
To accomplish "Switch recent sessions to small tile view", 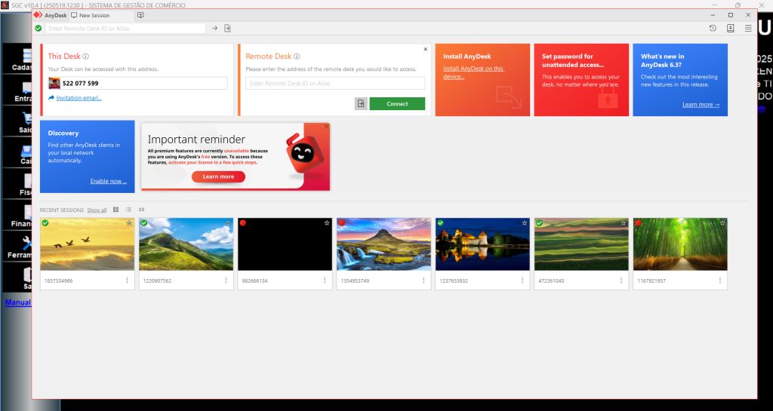I will click(141, 210).
